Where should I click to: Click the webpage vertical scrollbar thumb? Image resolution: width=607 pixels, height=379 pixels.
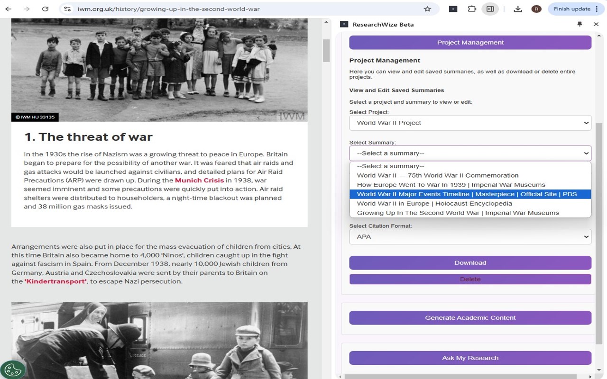pyautogui.click(x=326, y=51)
